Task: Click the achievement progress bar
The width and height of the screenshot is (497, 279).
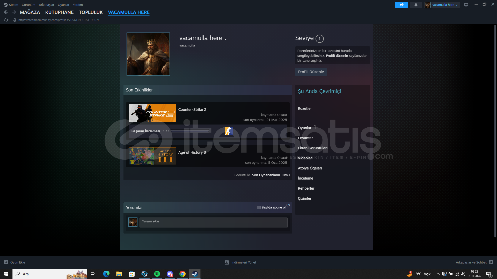Action: pos(190,131)
